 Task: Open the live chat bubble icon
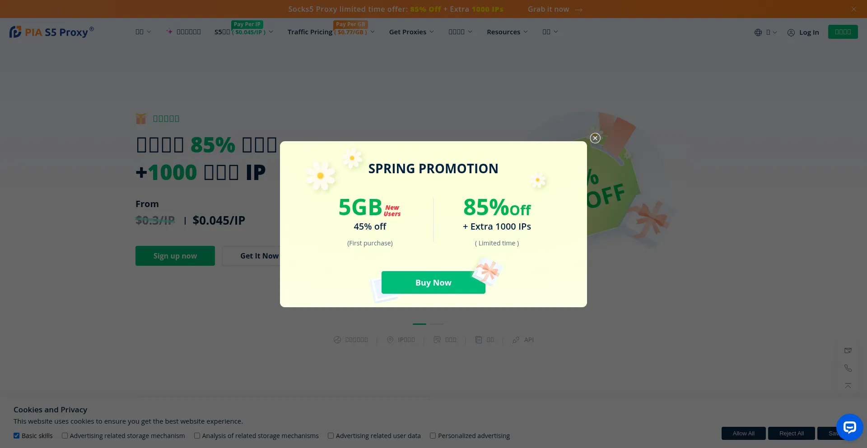(x=849, y=427)
